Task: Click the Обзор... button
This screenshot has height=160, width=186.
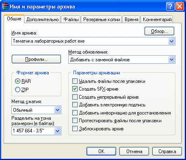Action: tap(159, 31)
